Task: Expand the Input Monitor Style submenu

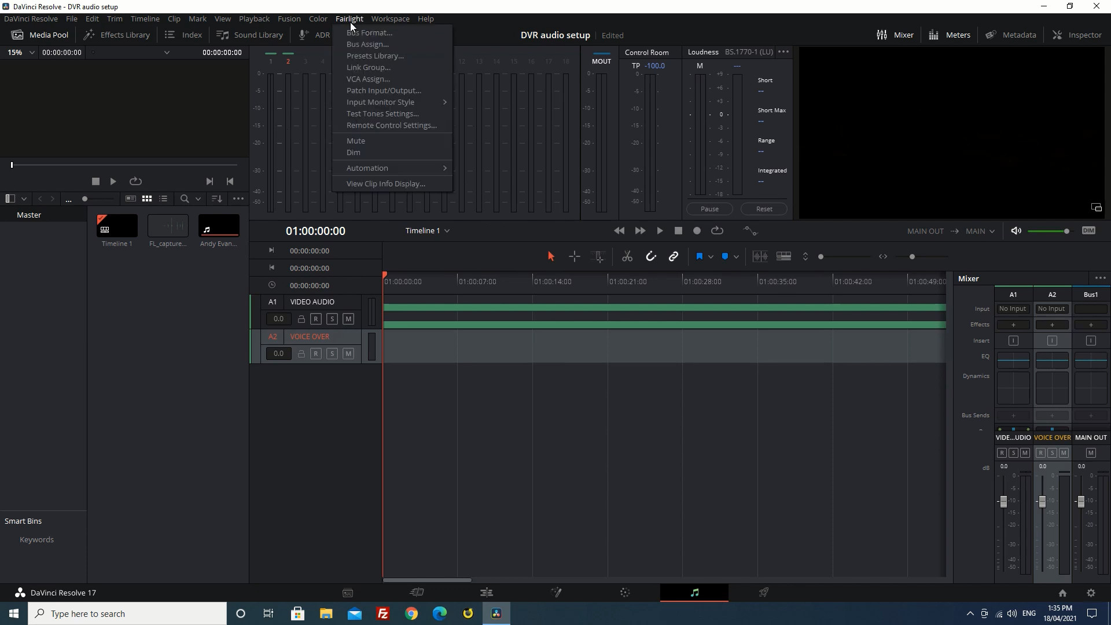Action: click(393, 102)
